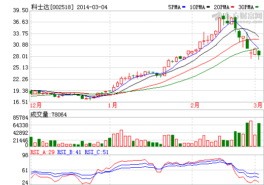
Task: Click the price label 28.01
Action: [20, 56]
